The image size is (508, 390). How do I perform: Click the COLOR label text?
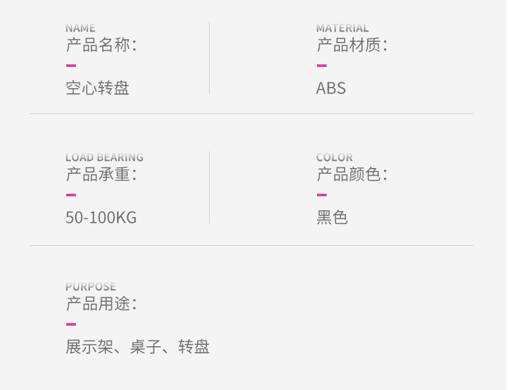pyautogui.click(x=334, y=158)
